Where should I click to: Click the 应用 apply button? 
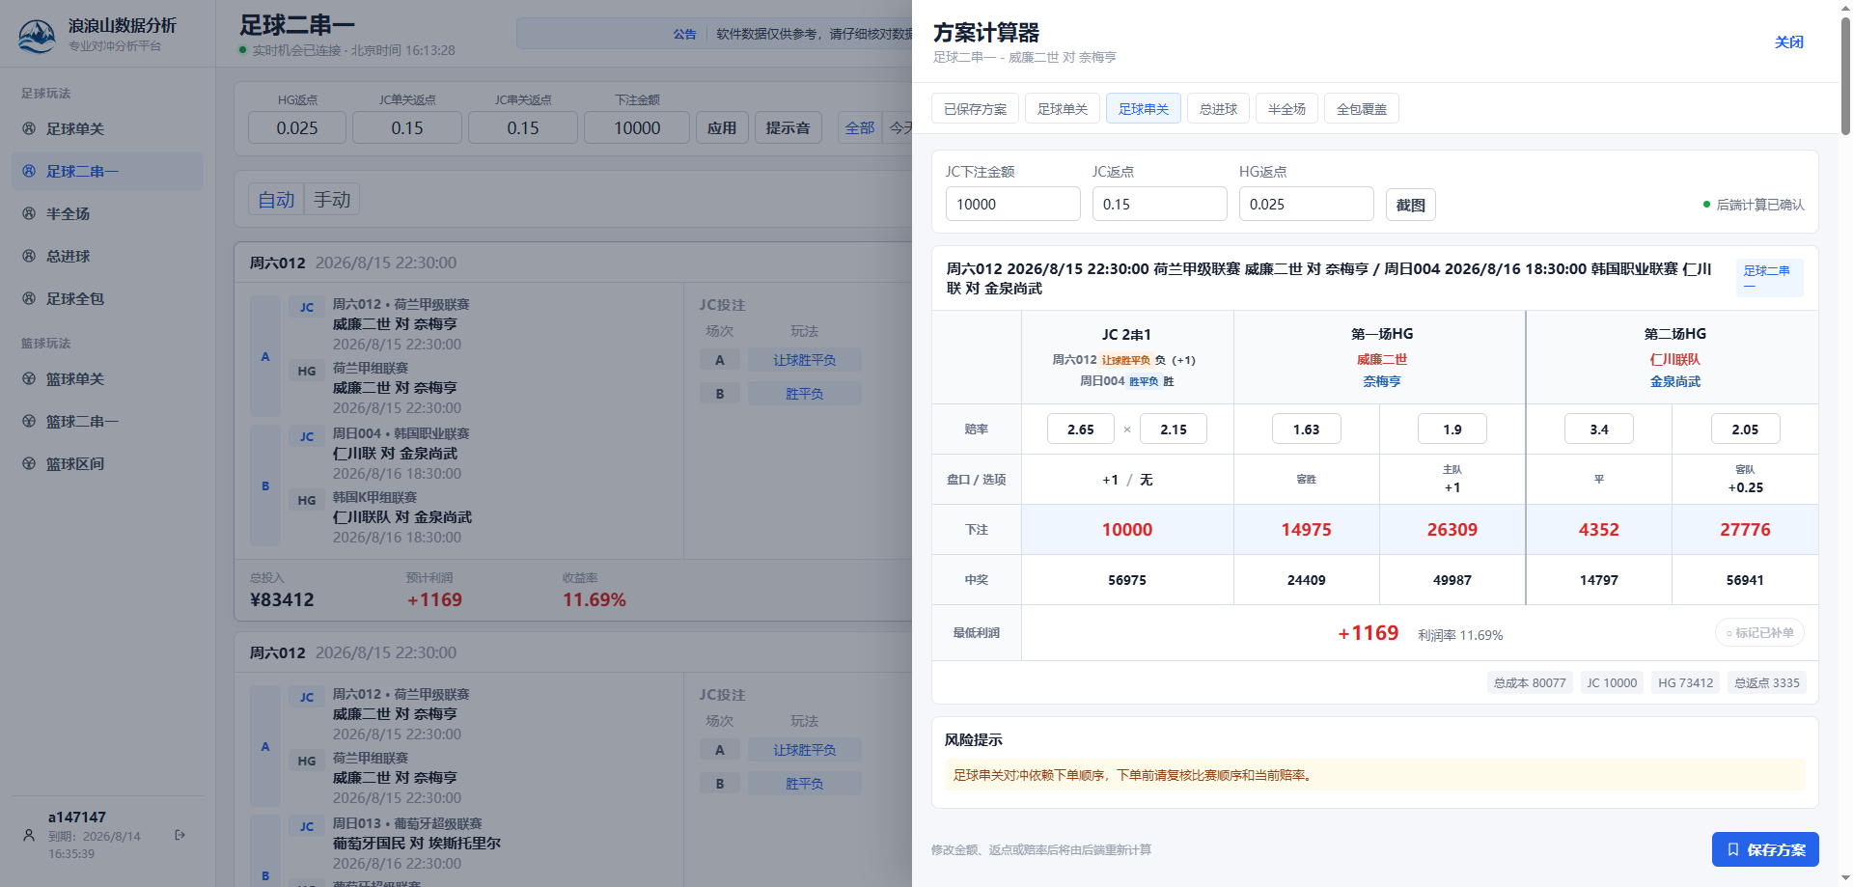pos(722,127)
